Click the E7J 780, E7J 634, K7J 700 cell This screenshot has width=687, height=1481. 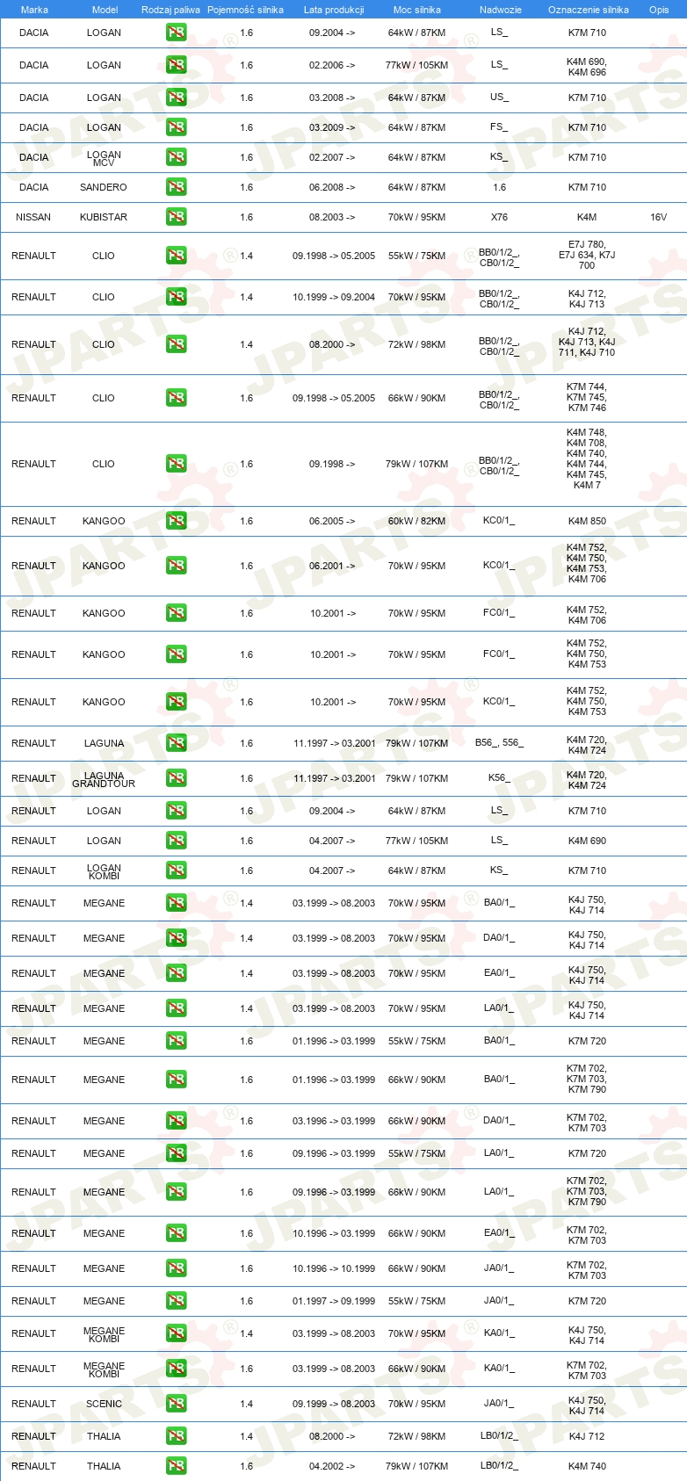(x=587, y=255)
